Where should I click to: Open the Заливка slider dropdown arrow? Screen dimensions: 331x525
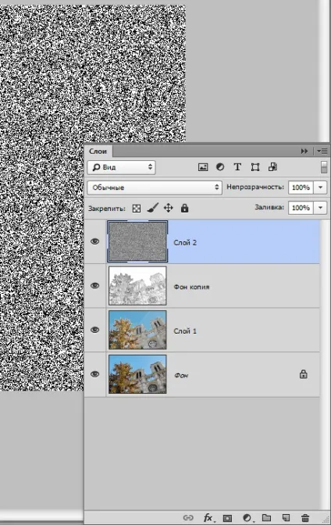point(320,208)
